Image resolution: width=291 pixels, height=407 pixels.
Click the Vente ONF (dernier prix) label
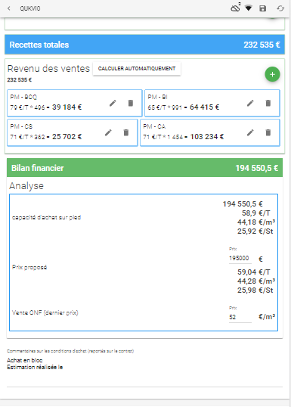[45, 312]
